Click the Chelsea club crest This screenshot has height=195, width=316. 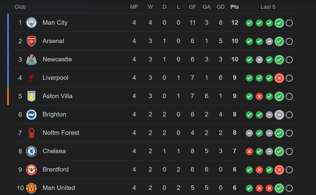(31, 151)
